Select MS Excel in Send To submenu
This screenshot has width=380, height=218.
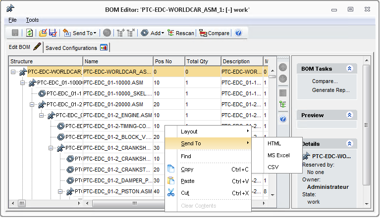(x=277, y=155)
